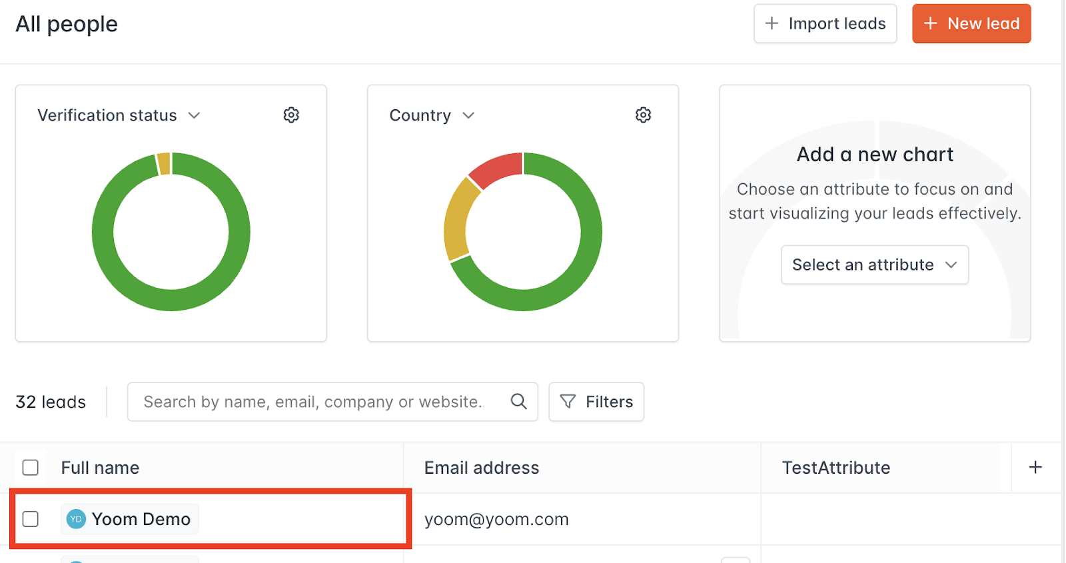Click the plus icon on Import leads
This screenshot has width=1066, height=563.
[x=772, y=23]
